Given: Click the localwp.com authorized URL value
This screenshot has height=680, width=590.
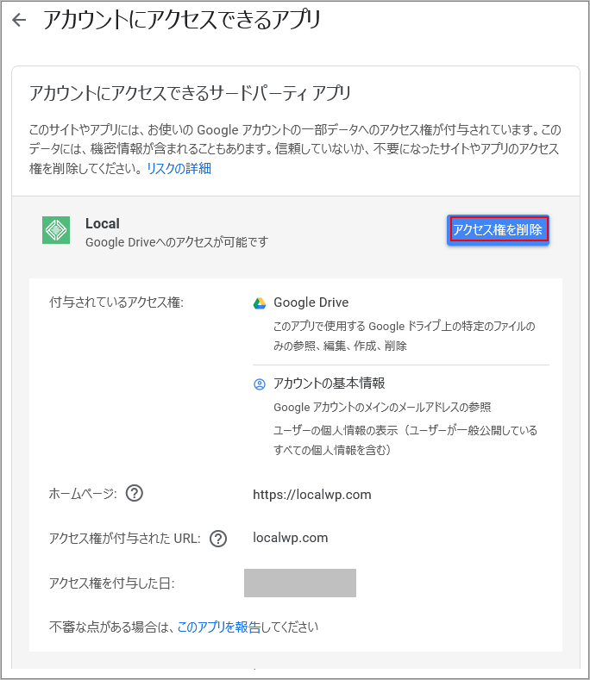Looking at the screenshot, I should tap(291, 538).
